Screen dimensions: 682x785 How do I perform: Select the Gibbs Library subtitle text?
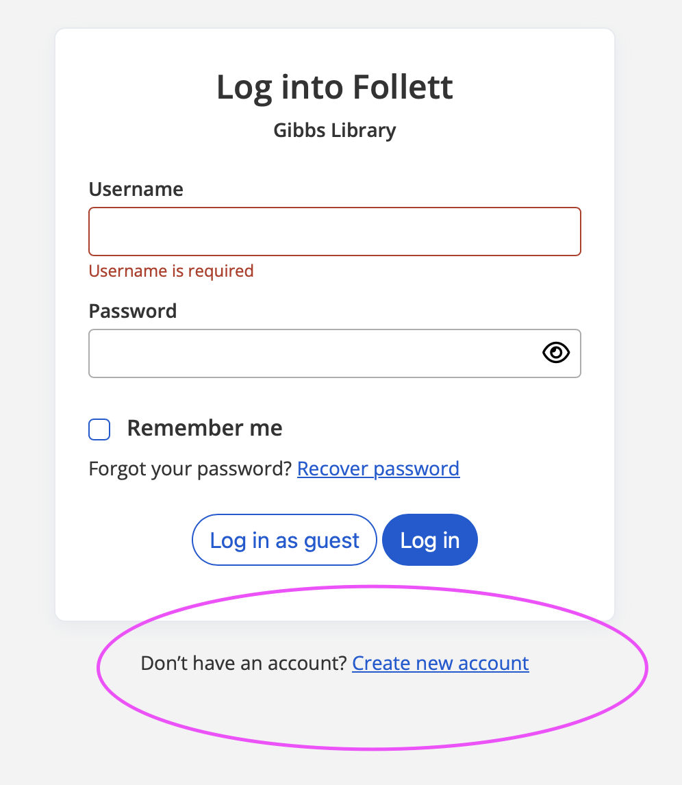click(334, 130)
